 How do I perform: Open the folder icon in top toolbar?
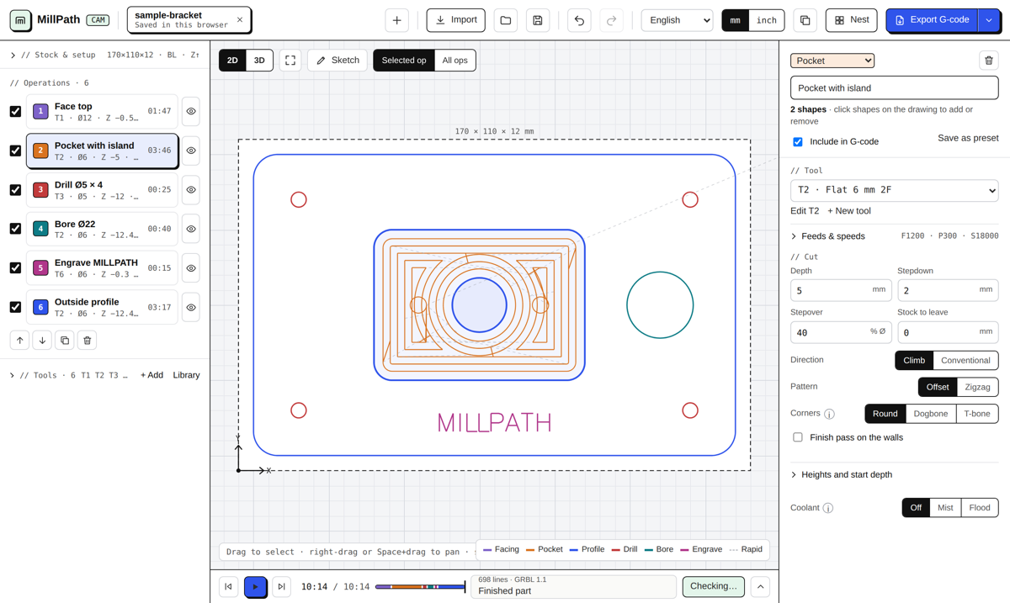click(x=505, y=20)
